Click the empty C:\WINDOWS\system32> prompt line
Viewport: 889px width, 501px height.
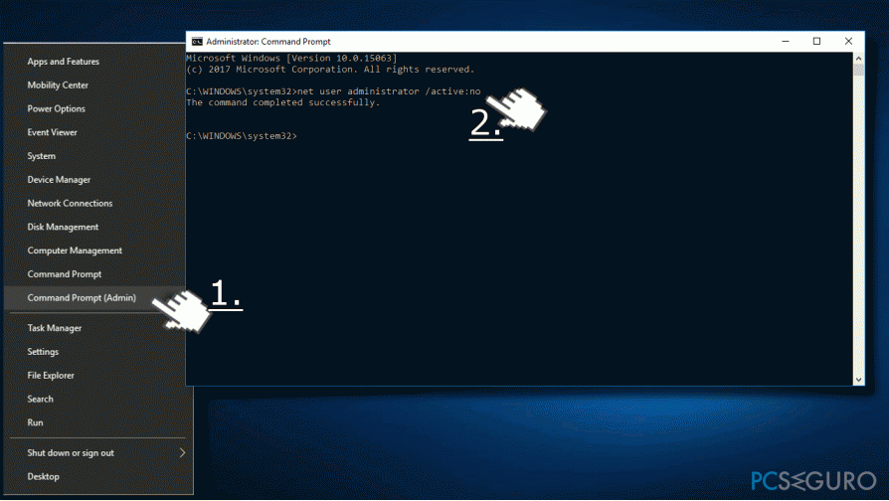click(242, 136)
